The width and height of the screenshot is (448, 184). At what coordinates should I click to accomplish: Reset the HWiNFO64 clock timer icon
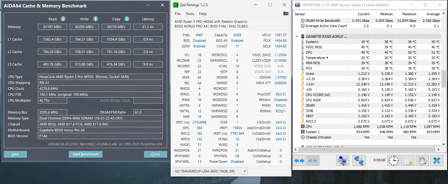(394, 161)
